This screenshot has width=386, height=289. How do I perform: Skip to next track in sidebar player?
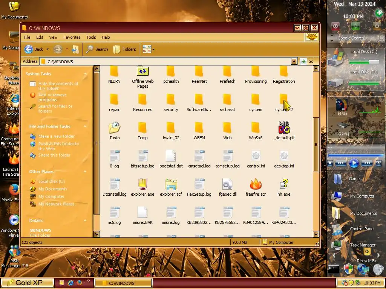(366, 163)
